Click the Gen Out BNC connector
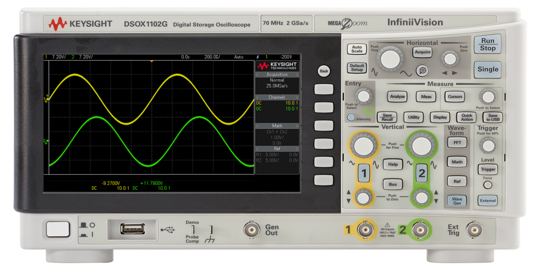 pyautogui.click(x=252, y=230)
